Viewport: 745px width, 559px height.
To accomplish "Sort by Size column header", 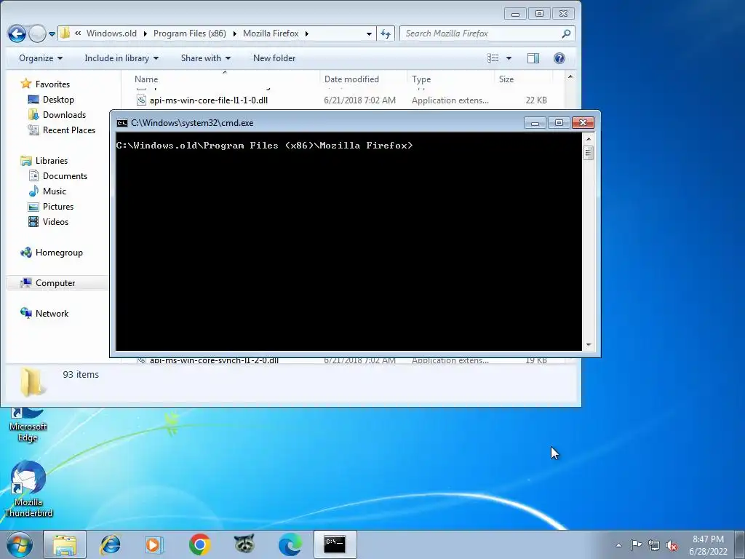I will (x=522, y=79).
